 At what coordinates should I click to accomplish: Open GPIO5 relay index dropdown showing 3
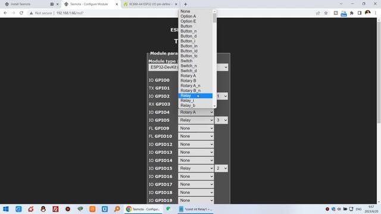point(221,120)
